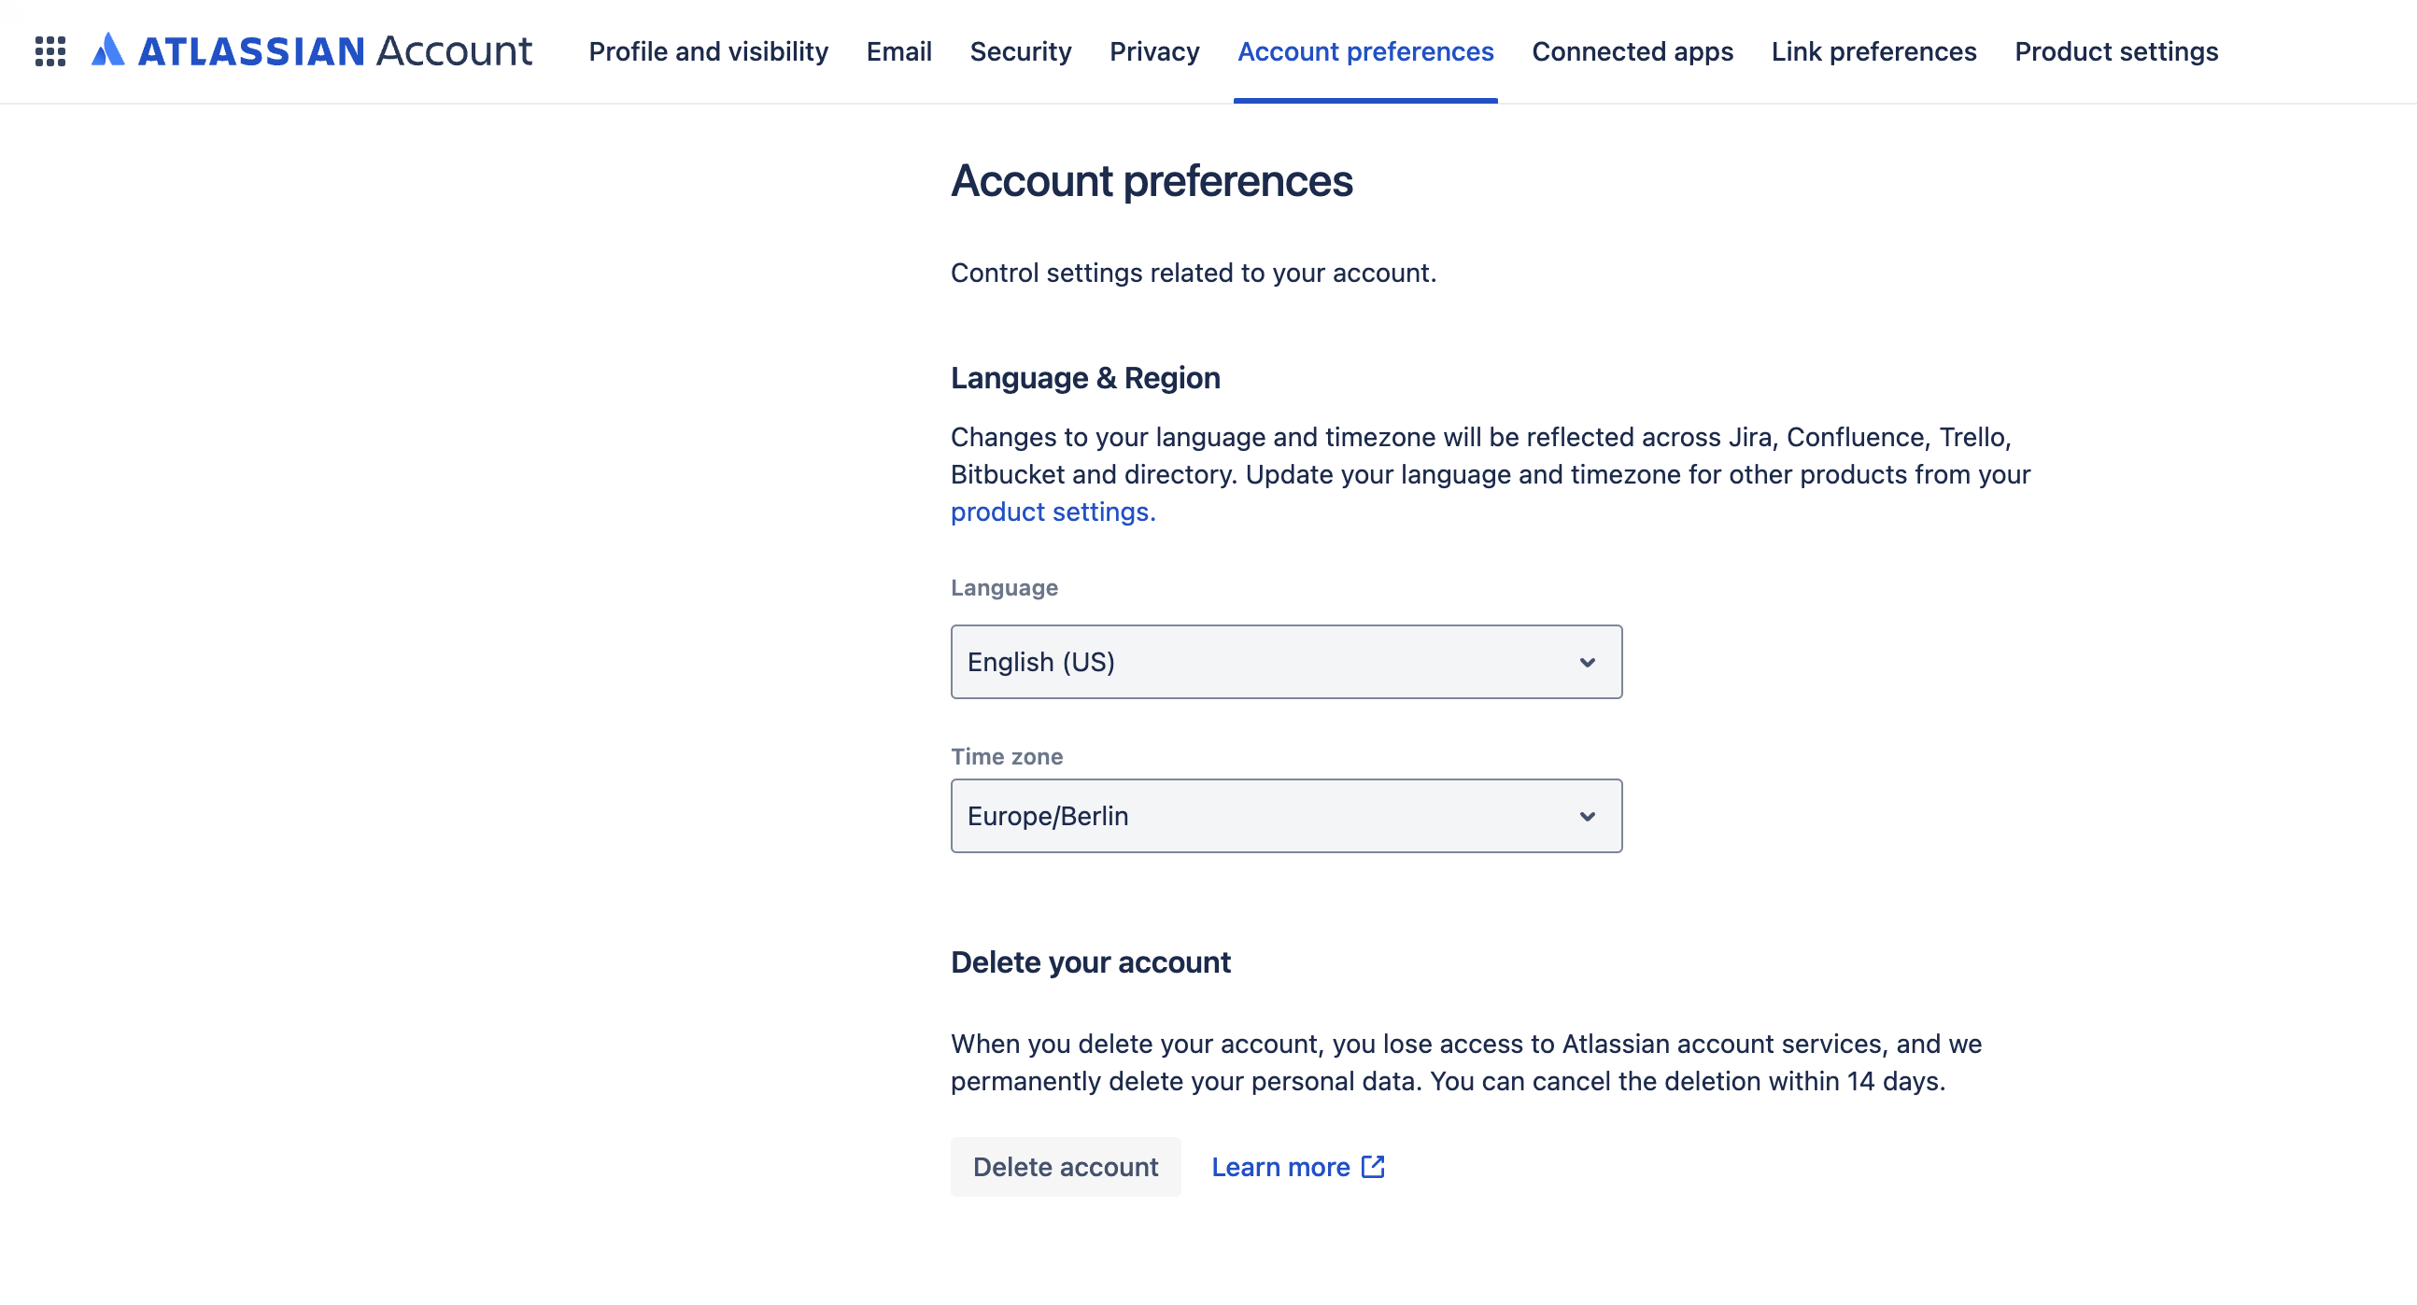The height and width of the screenshot is (1305, 2417).
Task: Open the Connected apps tab
Action: tap(1632, 51)
